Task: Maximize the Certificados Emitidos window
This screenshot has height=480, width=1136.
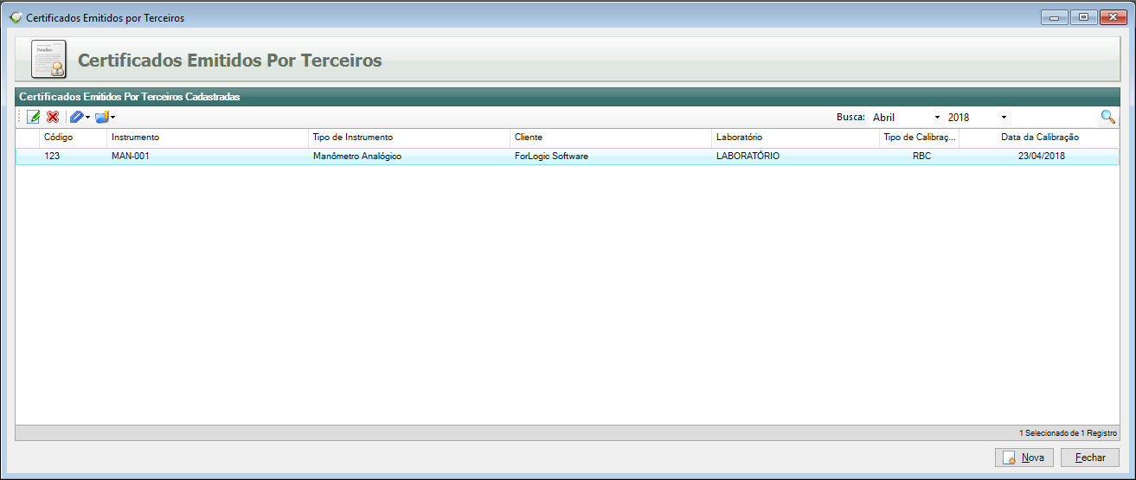Action: (1081, 16)
